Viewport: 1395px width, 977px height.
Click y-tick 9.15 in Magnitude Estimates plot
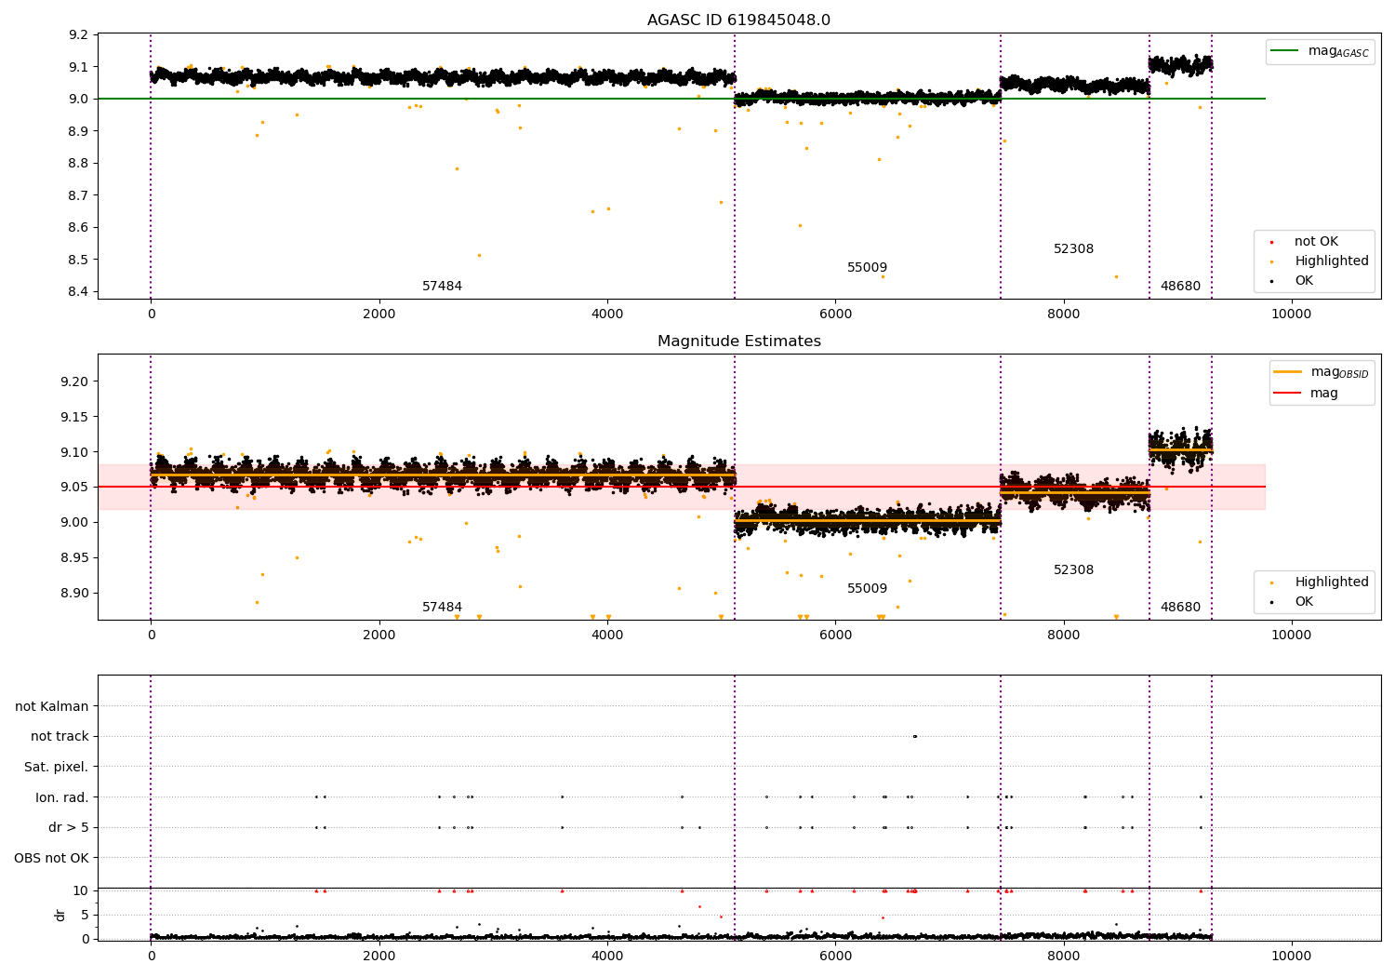pyautogui.click(x=75, y=418)
